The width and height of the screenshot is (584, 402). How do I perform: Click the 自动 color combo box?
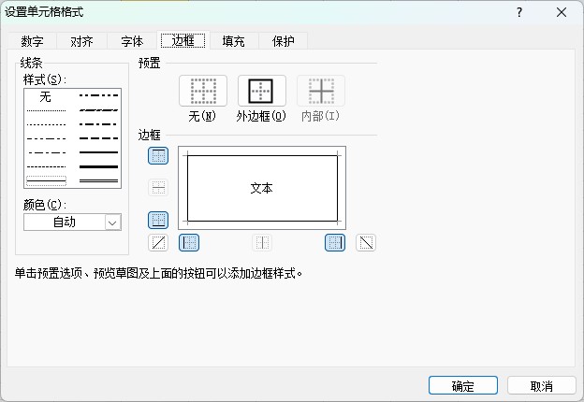pyautogui.click(x=72, y=222)
